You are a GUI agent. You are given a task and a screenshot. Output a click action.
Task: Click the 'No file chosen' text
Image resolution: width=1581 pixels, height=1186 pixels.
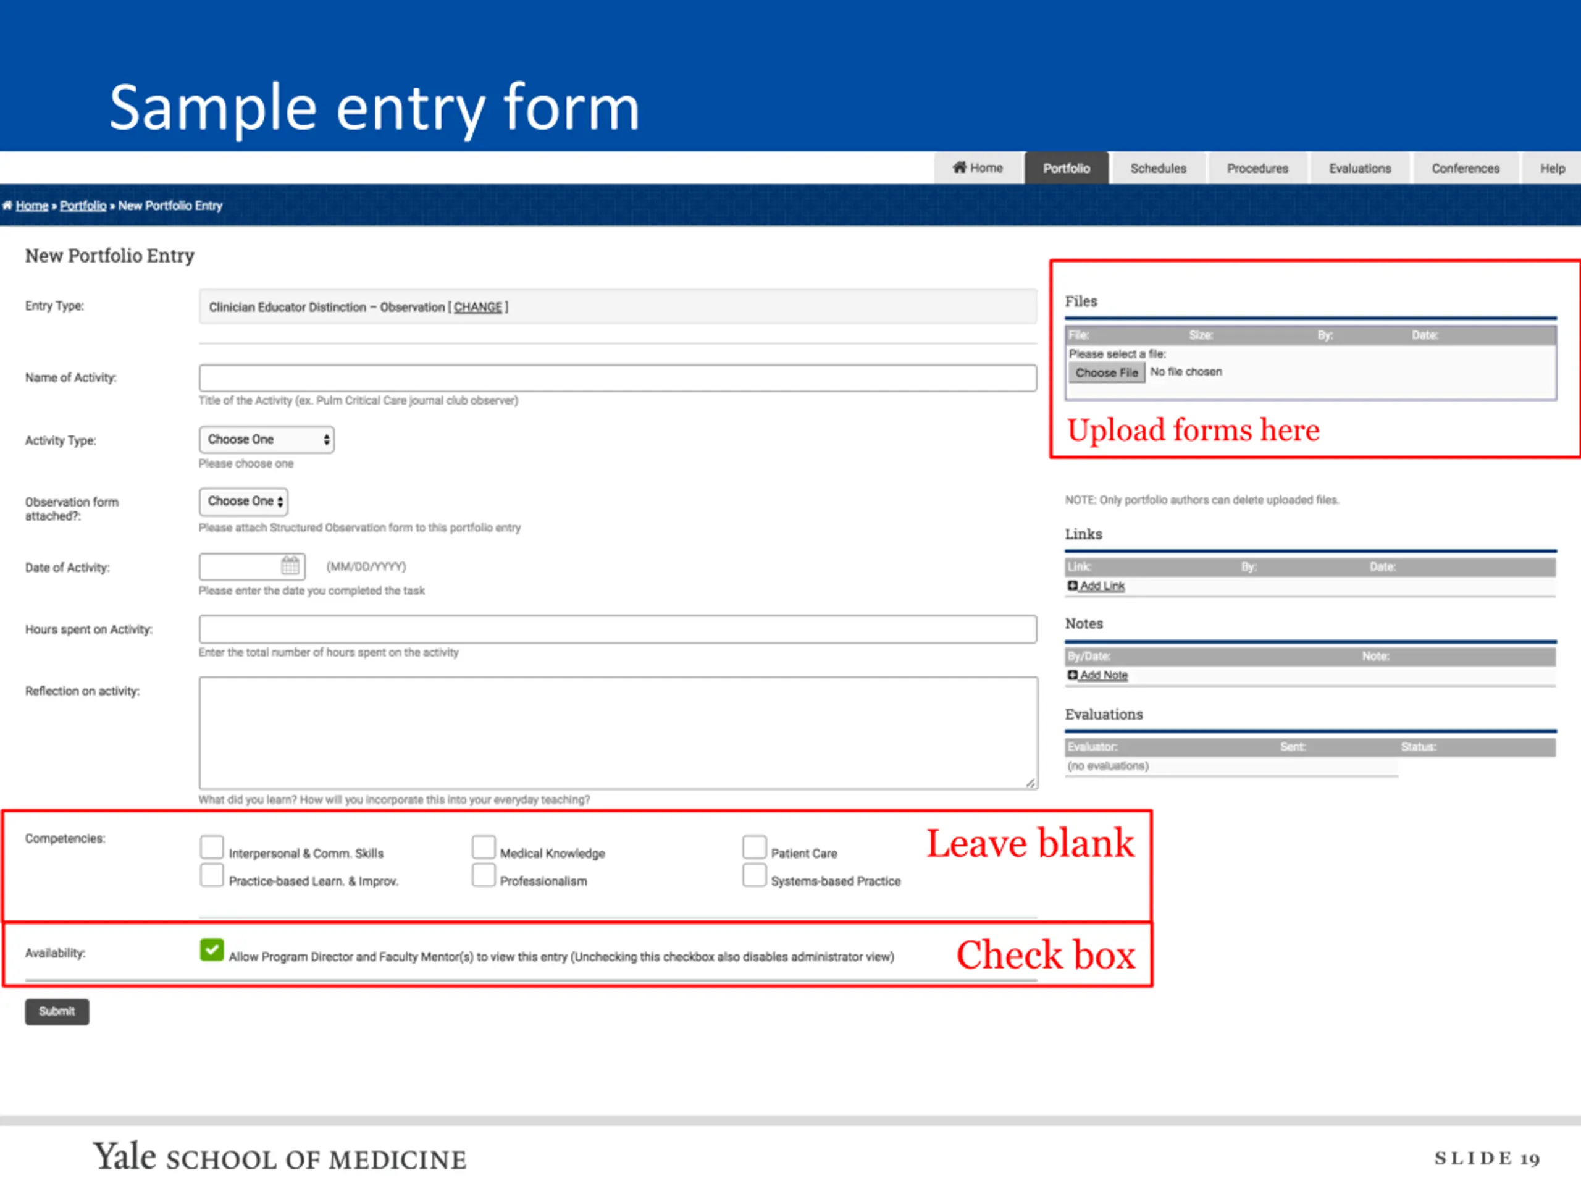[1186, 372]
